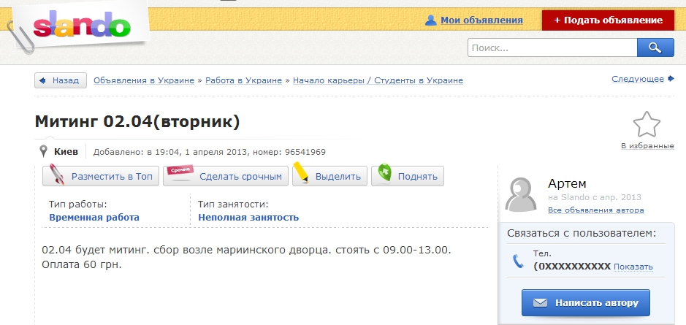Select Неполная занятость employment link
The height and width of the screenshot is (325, 686).
tap(248, 218)
